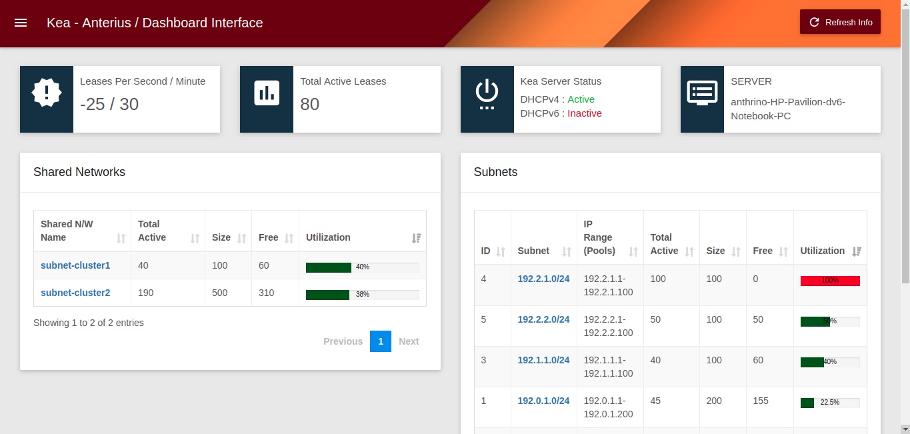Viewport: 910px width, 434px height.
Task: Sort Shared Networks by Size column
Action: coord(229,231)
